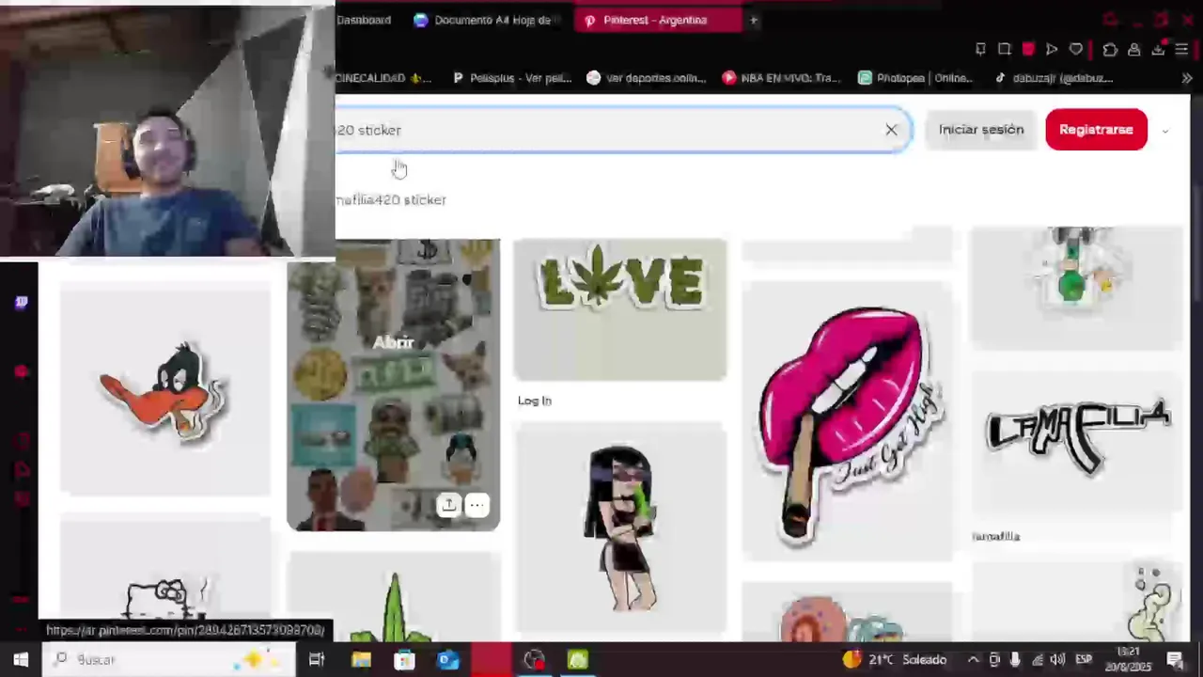1203x677 pixels.
Task: Click the Abrir label on the money collage pin
Action: click(x=393, y=342)
